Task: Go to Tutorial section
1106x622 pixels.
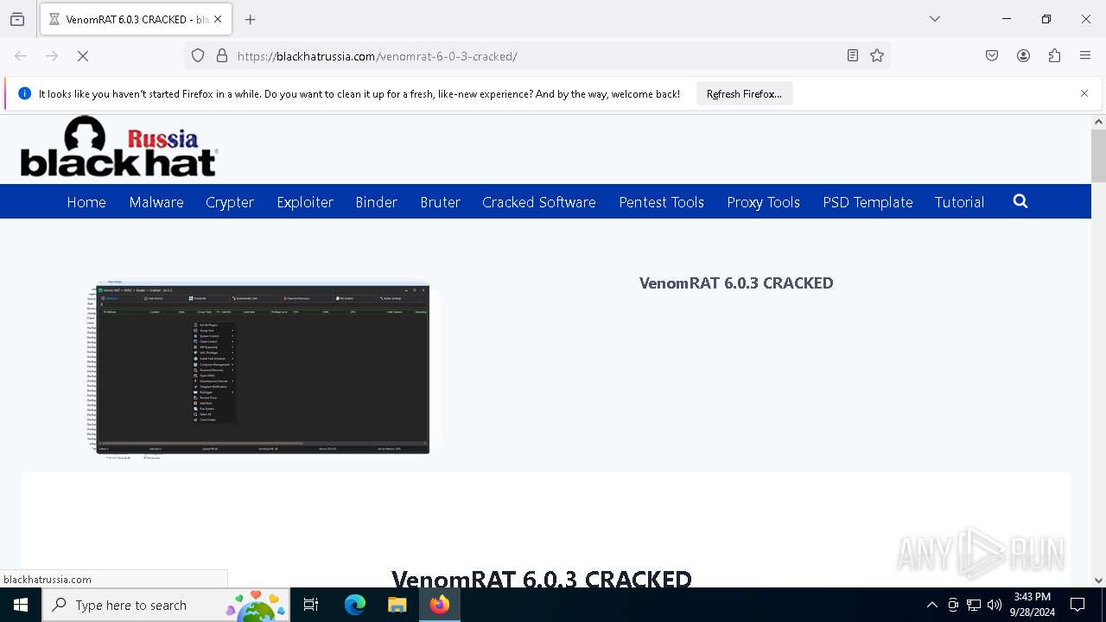Action: (x=959, y=202)
